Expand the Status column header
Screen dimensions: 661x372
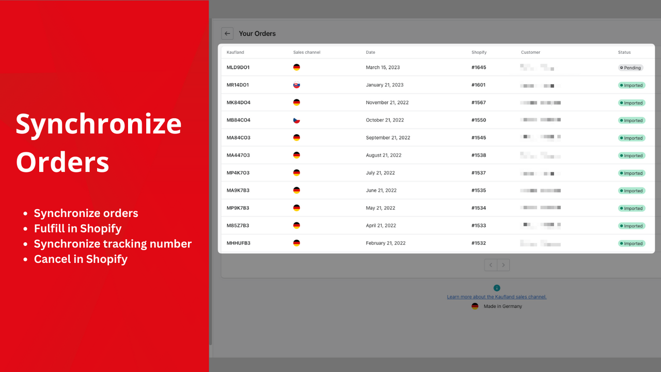click(624, 52)
